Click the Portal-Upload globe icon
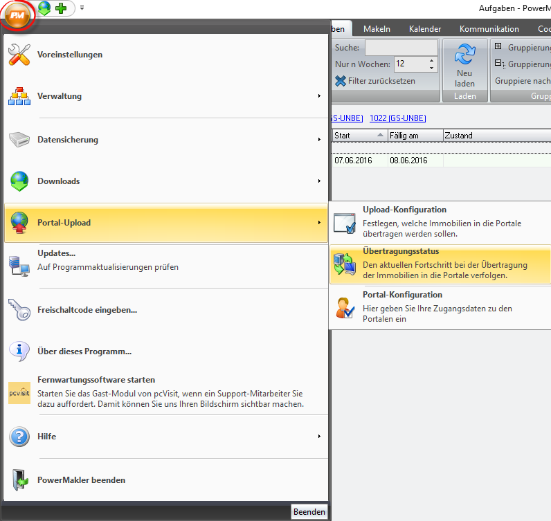This screenshot has width=551, height=521. [x=19, y=223]
